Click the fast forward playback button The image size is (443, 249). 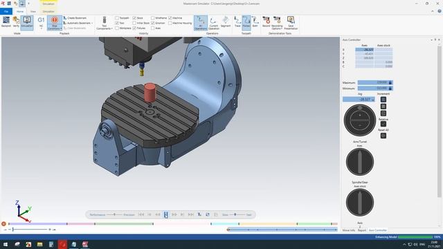(x=174, y=214)
